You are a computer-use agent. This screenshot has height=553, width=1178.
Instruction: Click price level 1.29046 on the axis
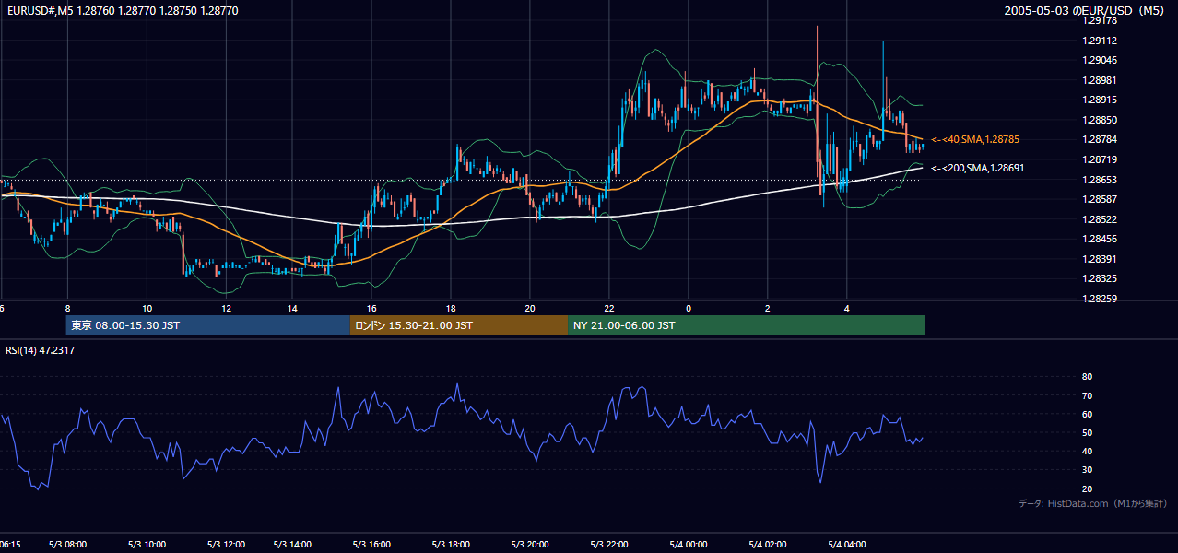(1099, 60)
